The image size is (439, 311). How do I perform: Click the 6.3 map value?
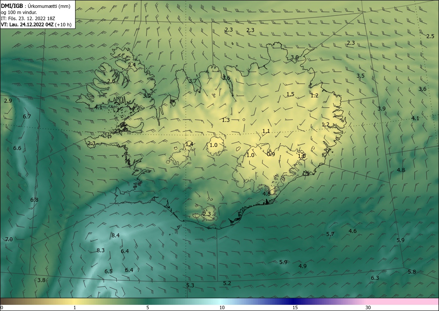tap(375, 278)
